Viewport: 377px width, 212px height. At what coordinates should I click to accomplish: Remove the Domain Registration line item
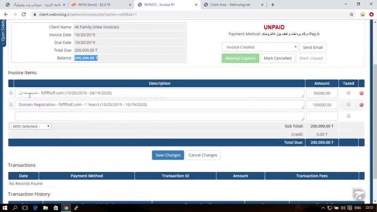click(361, 105)
